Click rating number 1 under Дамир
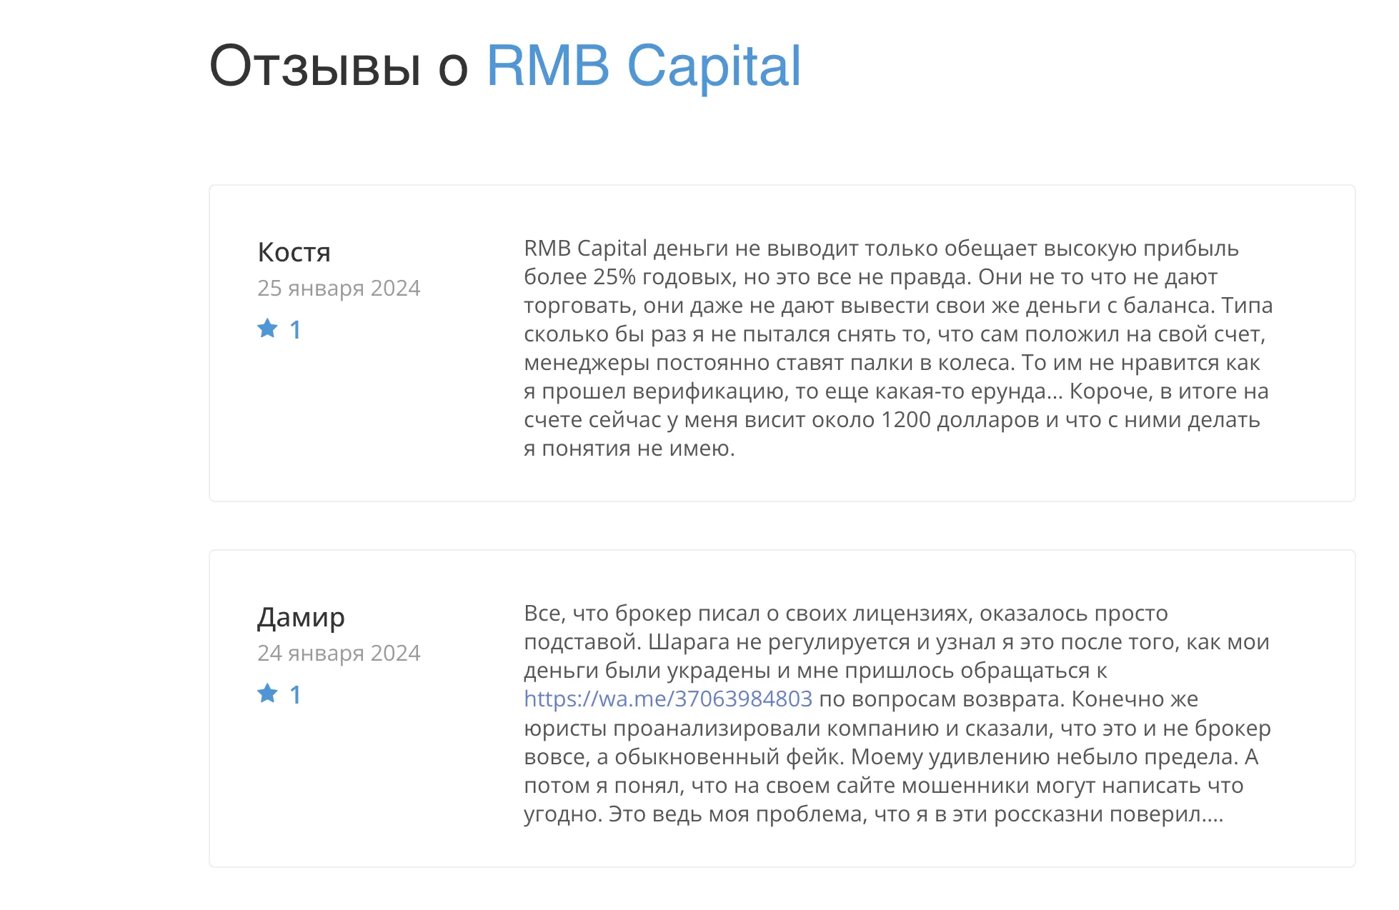 [x=295, y=695]
